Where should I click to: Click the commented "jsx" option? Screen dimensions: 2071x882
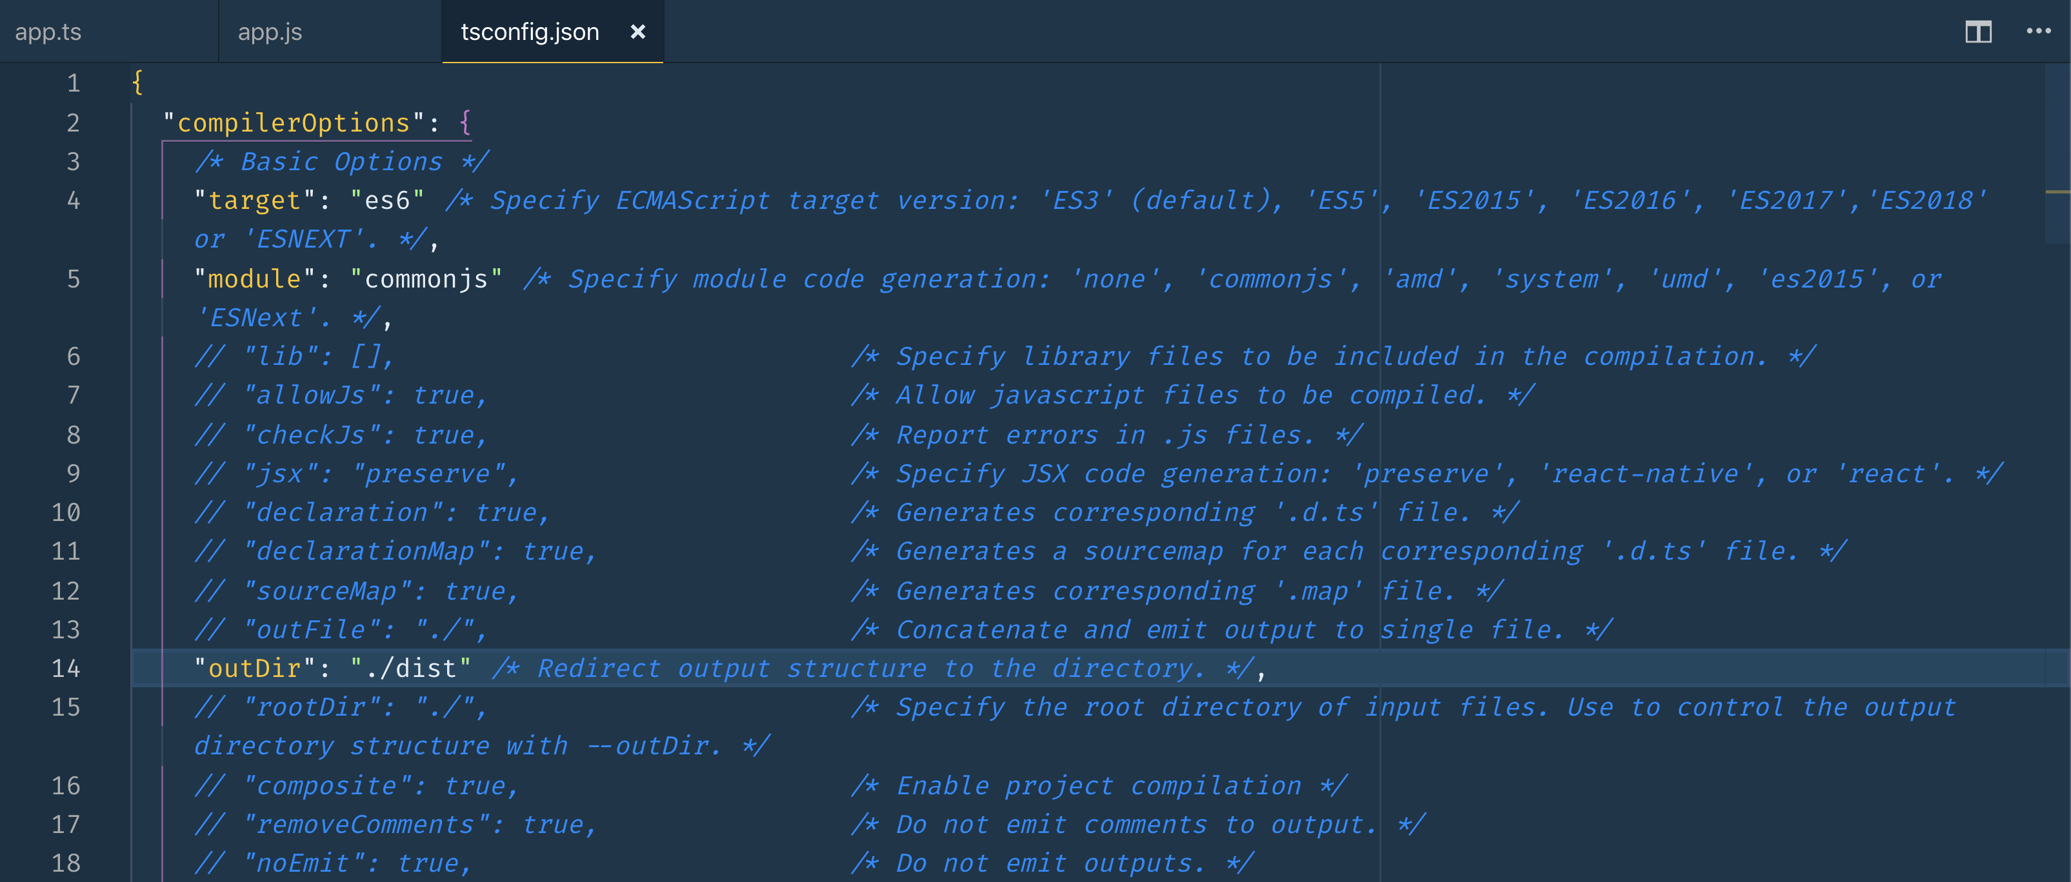[x=357, y=474]
